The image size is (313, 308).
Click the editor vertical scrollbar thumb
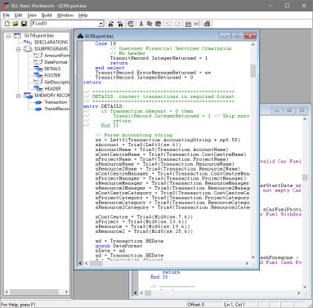[x=253, y=71]
